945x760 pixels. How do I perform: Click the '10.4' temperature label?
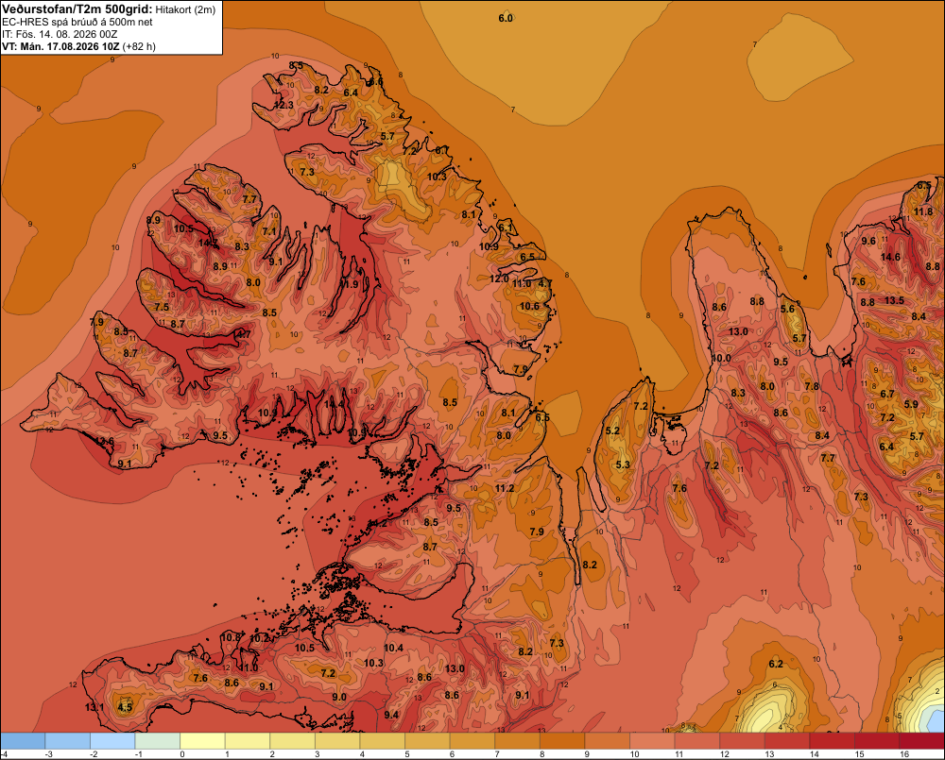coord(393,648)
